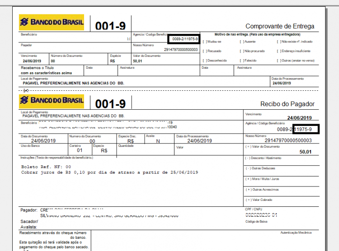Select Nosso Número value in Recibo do Pagador
The image size is (339, 251).
pos(288,140)
